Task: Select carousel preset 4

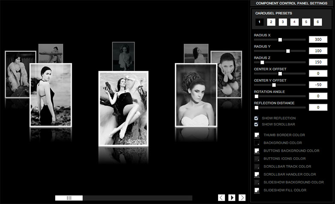Action: [x=294, y=22]
